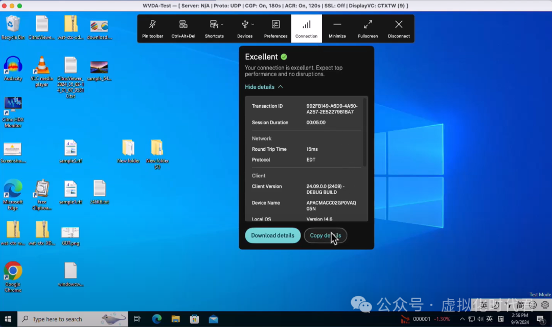Open File Explorer from the taskbar

tap(176, 319)
